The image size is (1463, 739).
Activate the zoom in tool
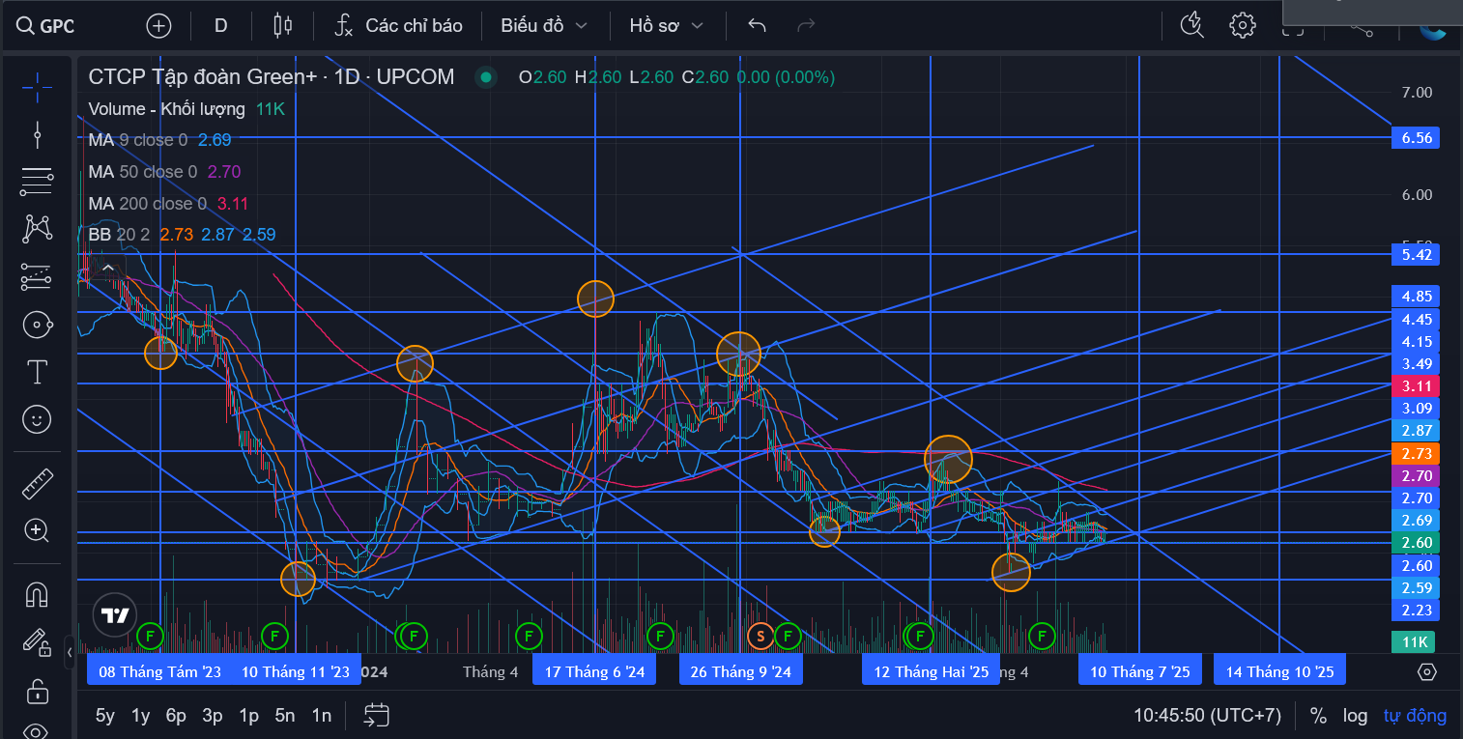[38, 529]
